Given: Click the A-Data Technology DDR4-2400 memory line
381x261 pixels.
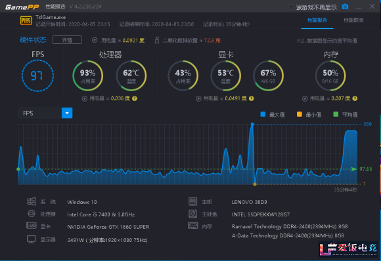Looking at the screenshot, I should point(288,235).
